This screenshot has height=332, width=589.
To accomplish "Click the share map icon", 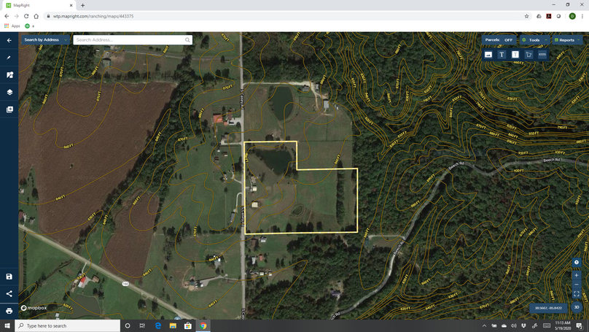I will [9, 294].
